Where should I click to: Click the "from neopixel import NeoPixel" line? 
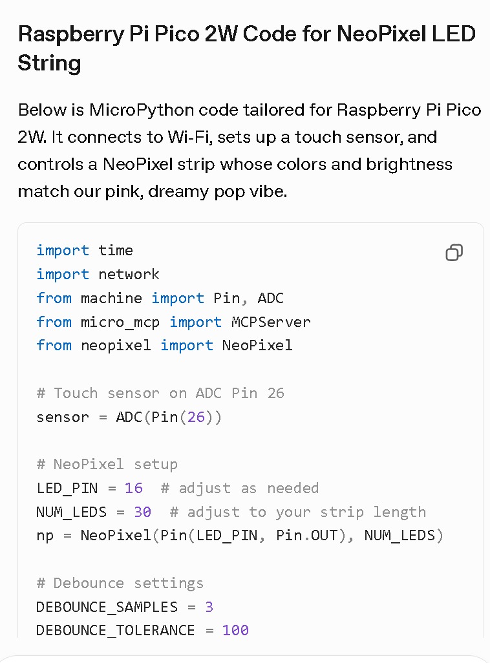164,346
